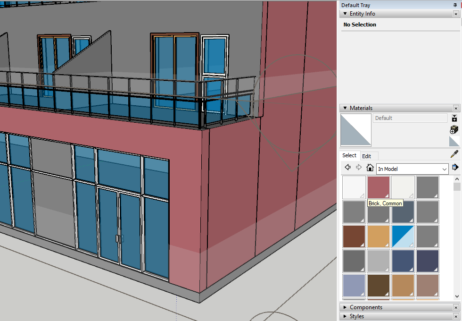Click the forward arrow in Materials navigation
462x321 pixels.
coord(359,167)
